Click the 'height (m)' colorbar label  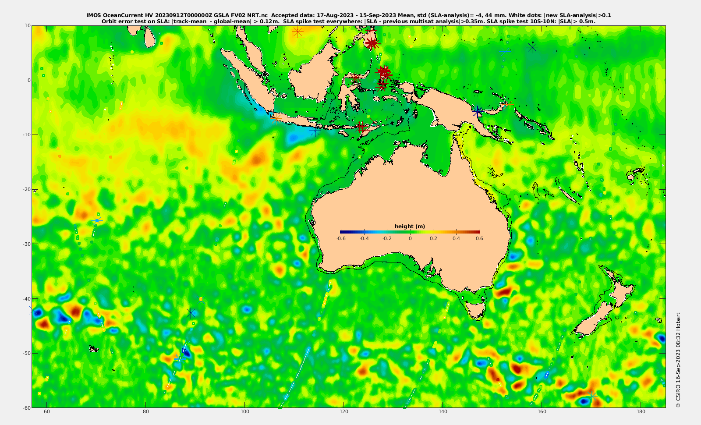(x=410, y=227)
